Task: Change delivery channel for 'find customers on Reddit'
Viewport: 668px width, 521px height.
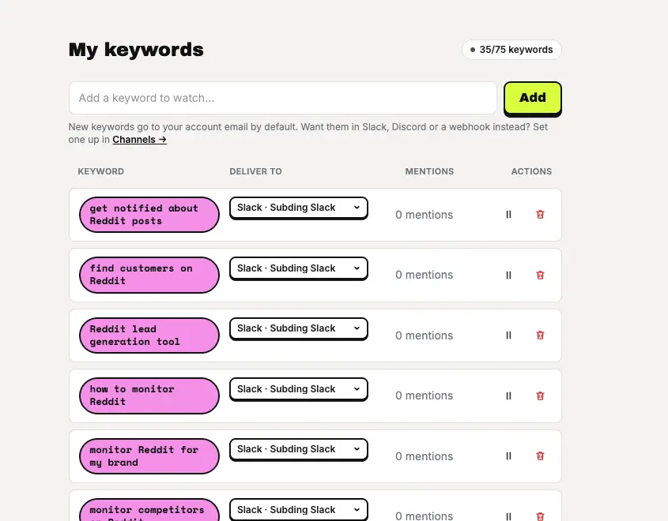Action: coord(299,268)
